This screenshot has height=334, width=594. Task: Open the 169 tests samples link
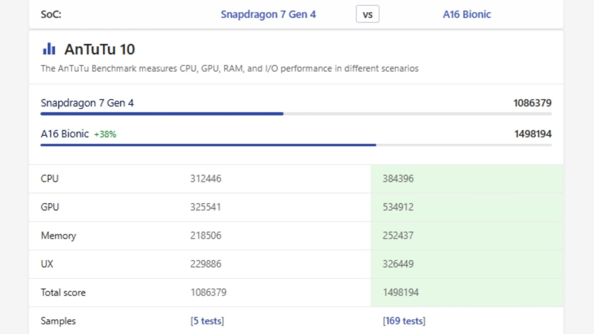[403, 321]
